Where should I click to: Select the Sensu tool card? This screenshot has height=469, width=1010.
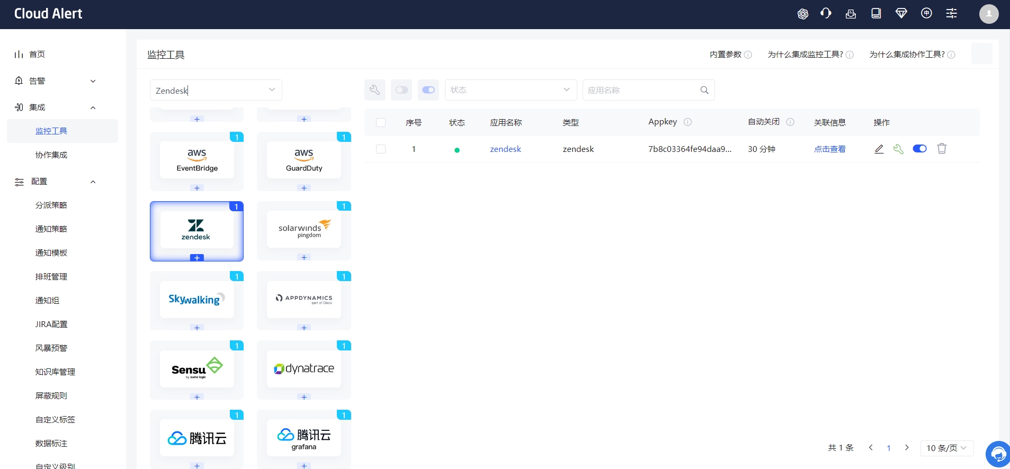(x=197, y=369)
